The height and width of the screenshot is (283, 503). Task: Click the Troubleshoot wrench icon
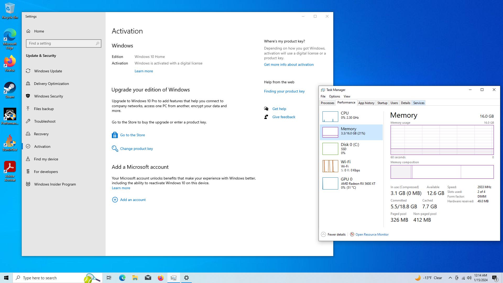(x=28, y=121)
